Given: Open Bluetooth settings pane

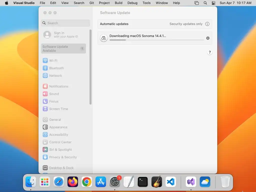Looking at the screenshot, I should (x=53, y=68).
